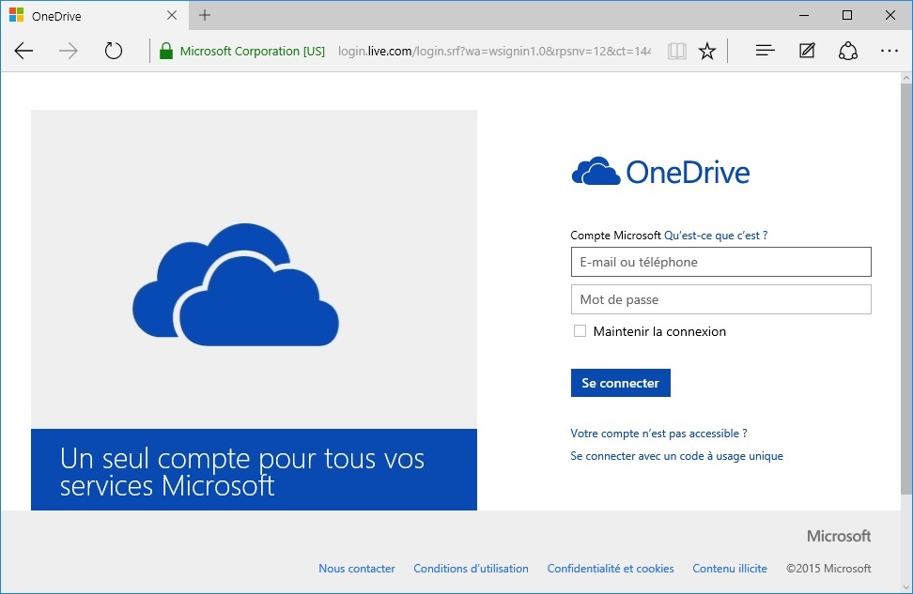Select the OneDrive browser tab
Screen dimensions: 913x594
coord(94,16)
